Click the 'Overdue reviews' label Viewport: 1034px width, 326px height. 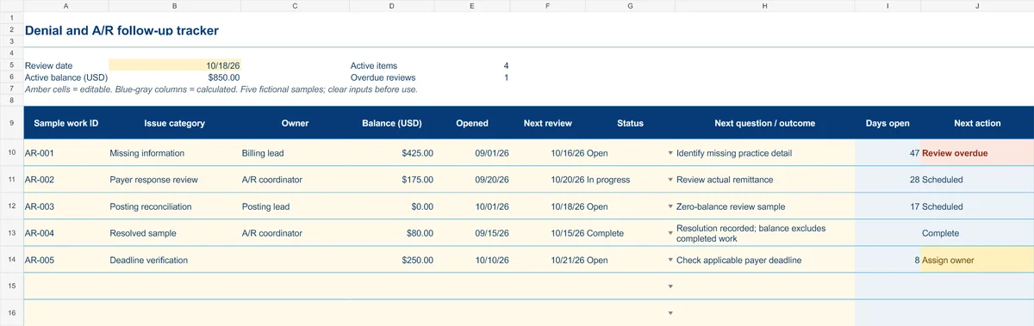pyautogui.click(x=383, y=77)
